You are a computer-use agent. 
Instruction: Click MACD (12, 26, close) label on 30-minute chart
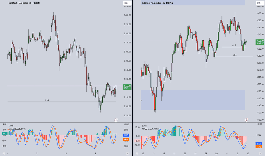(x=17, y=129)
